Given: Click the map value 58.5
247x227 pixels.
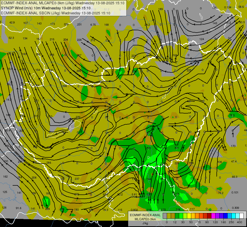Looking at the screenshot, I should [241, 7].
